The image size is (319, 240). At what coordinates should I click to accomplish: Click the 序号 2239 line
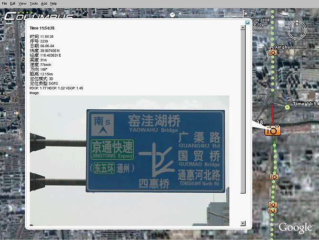[x=39, y=41]
